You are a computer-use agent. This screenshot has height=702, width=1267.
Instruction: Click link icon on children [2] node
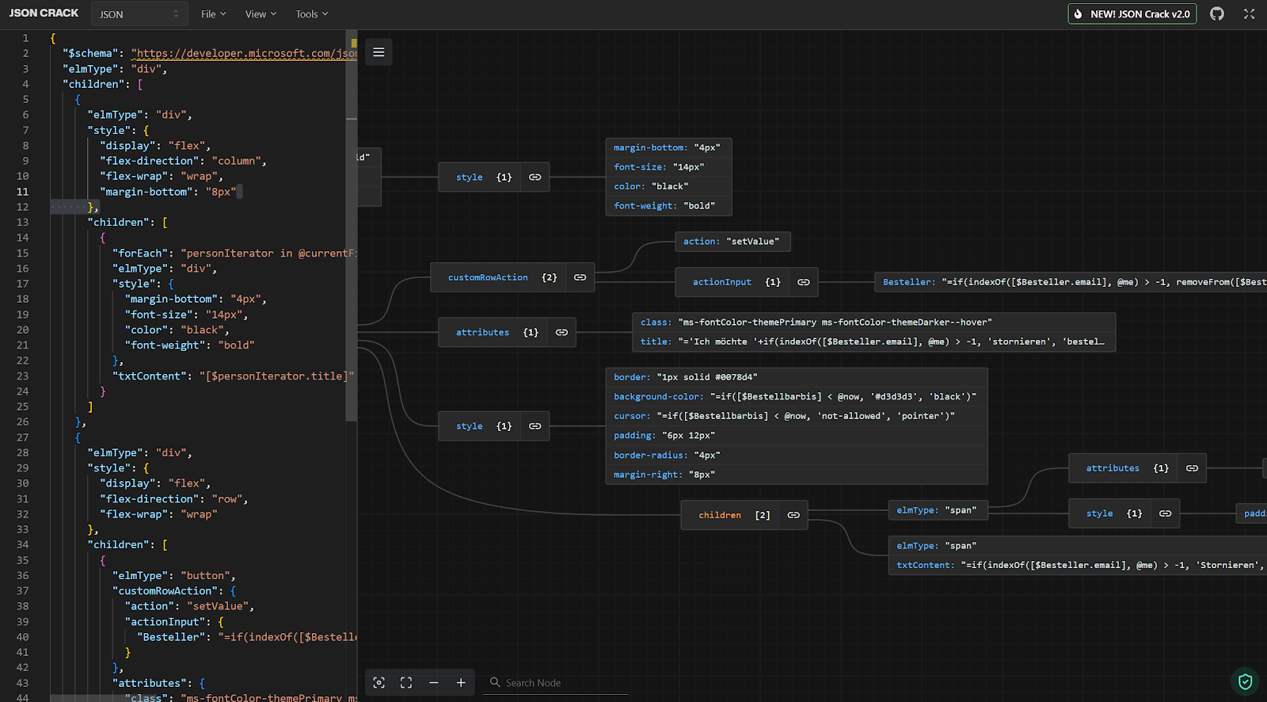click(793, 515)
